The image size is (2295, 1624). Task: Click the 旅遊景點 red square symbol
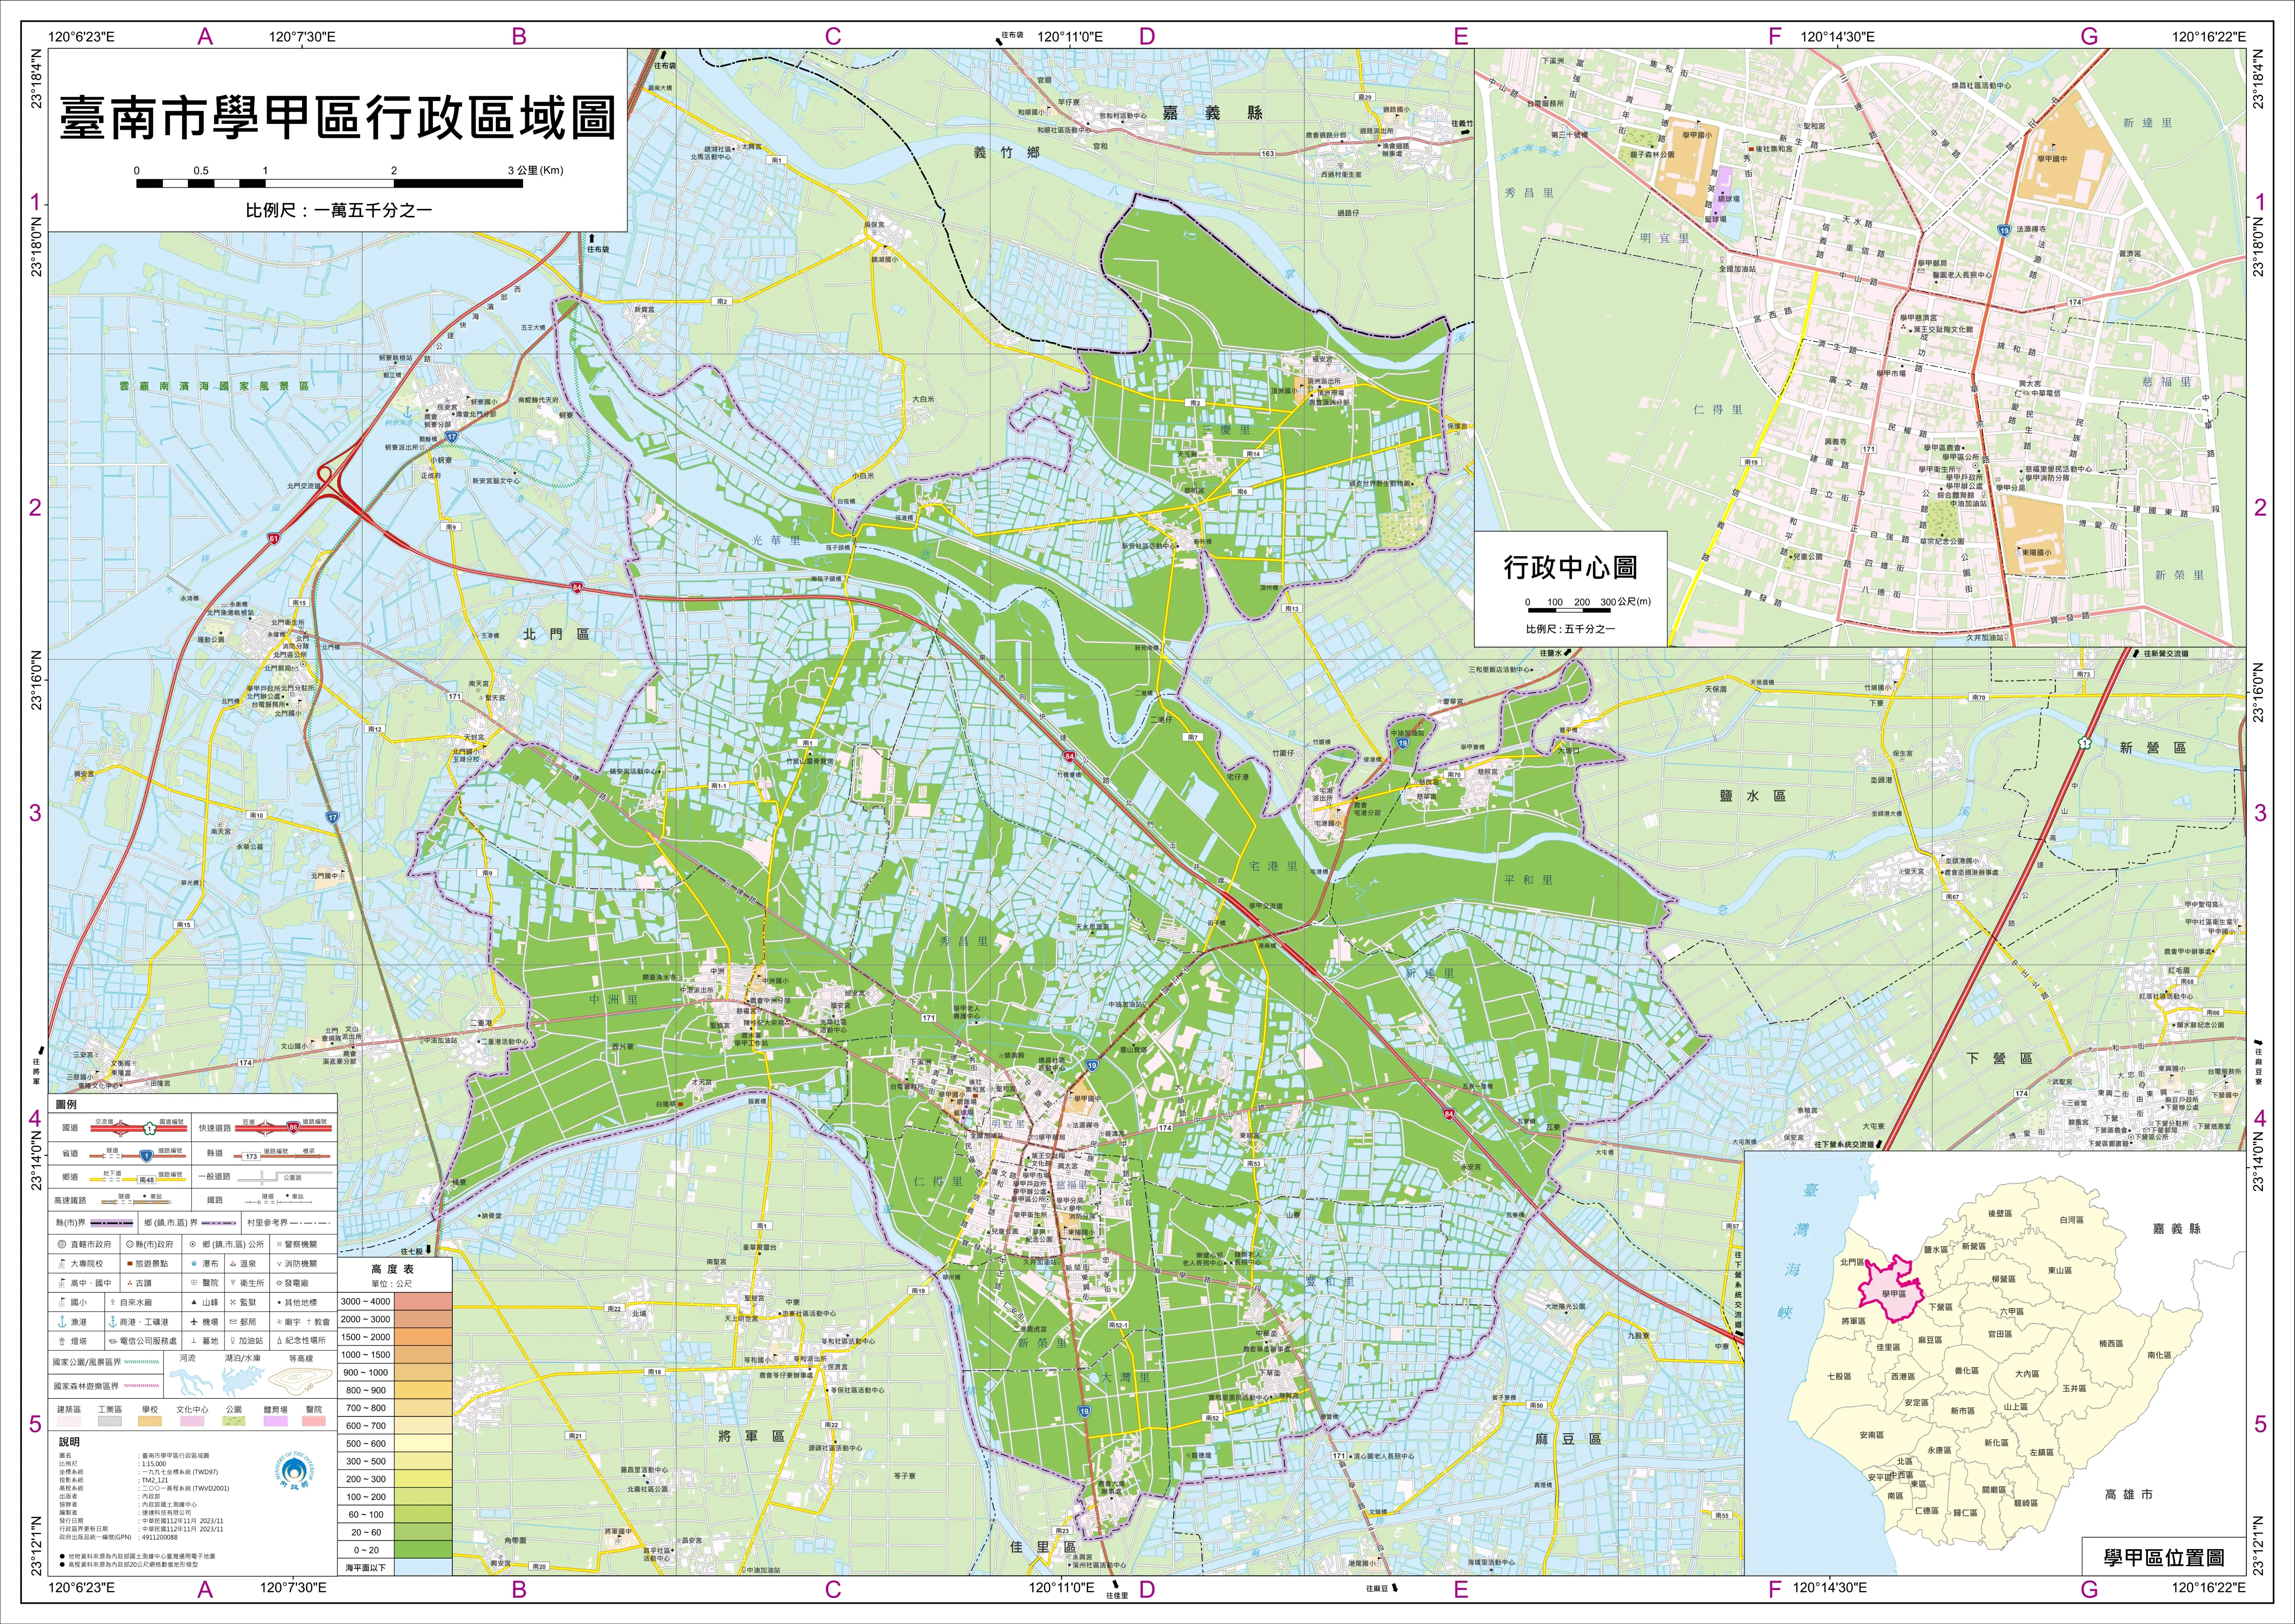pyautogui.click(x=130, y=1264)
